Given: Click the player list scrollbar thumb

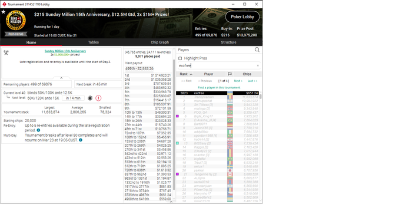Looking at the screenshot, I should click(261, 96).
